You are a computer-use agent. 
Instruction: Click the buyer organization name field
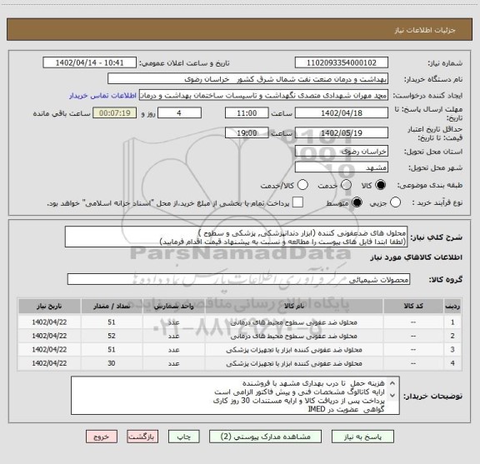coord(248,78)
